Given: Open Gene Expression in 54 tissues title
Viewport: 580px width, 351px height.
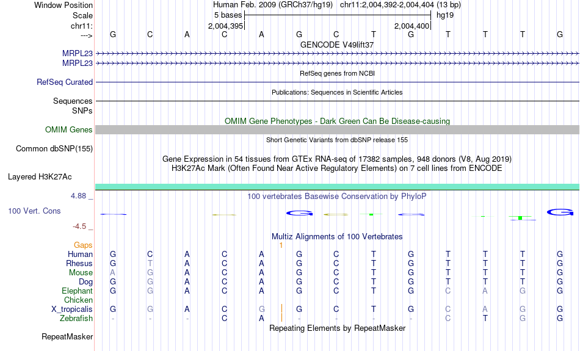Looking at the screenshot, I should click(x=337, y=159).
